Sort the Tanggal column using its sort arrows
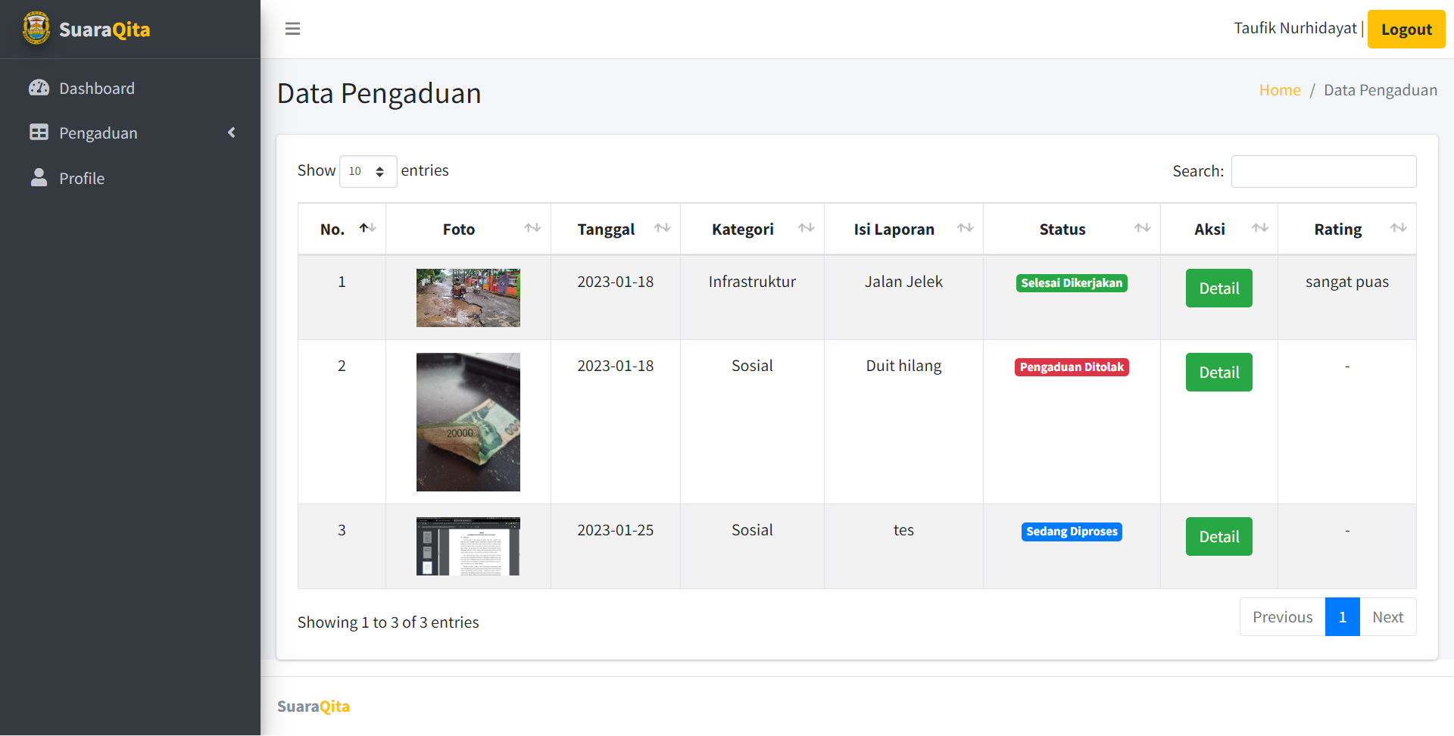This screenshot has width=1454, height=736. pyautogui.click(x=663, y=227)
